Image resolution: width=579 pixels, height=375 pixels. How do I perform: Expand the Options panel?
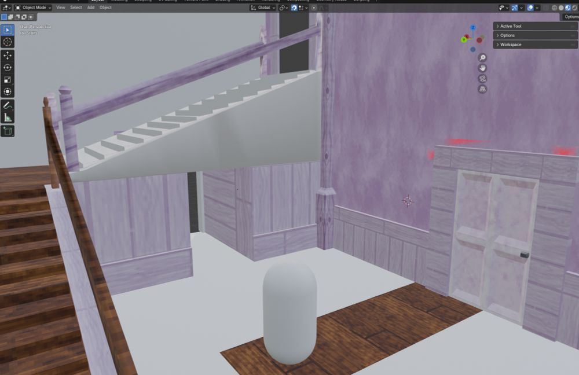click(534, 35)
